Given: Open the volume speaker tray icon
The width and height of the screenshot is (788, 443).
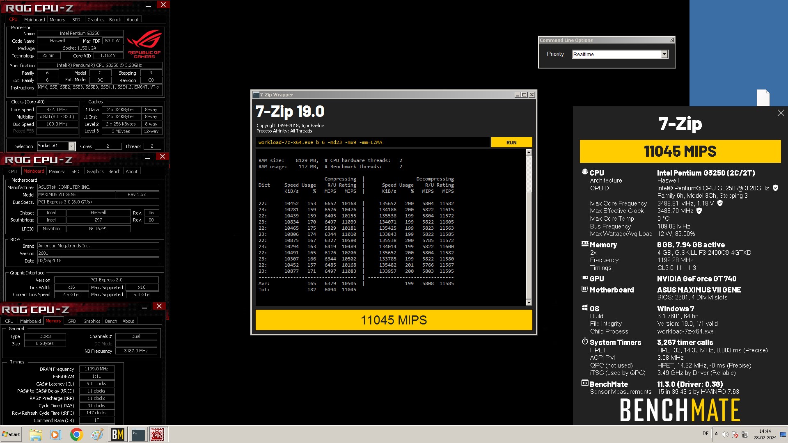Looking at the screenshot, I should (725, 434).
